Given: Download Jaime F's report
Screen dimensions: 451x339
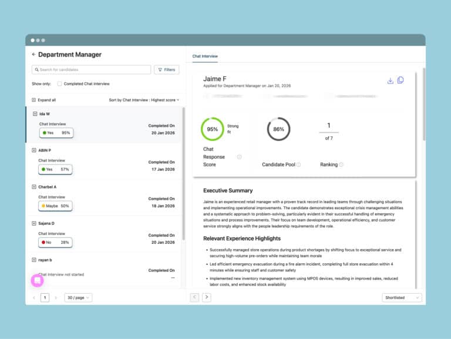Looking at the screenshot, I should (x=391, y=80).
